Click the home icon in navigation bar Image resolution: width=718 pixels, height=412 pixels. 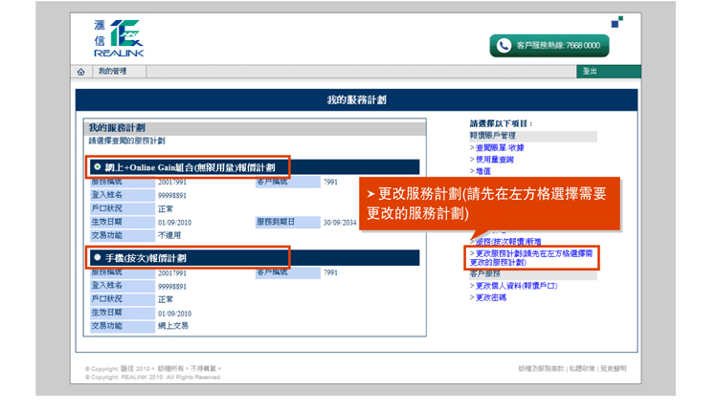coord(81,72)
